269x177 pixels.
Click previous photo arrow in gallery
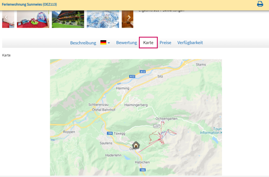[6, 17]
